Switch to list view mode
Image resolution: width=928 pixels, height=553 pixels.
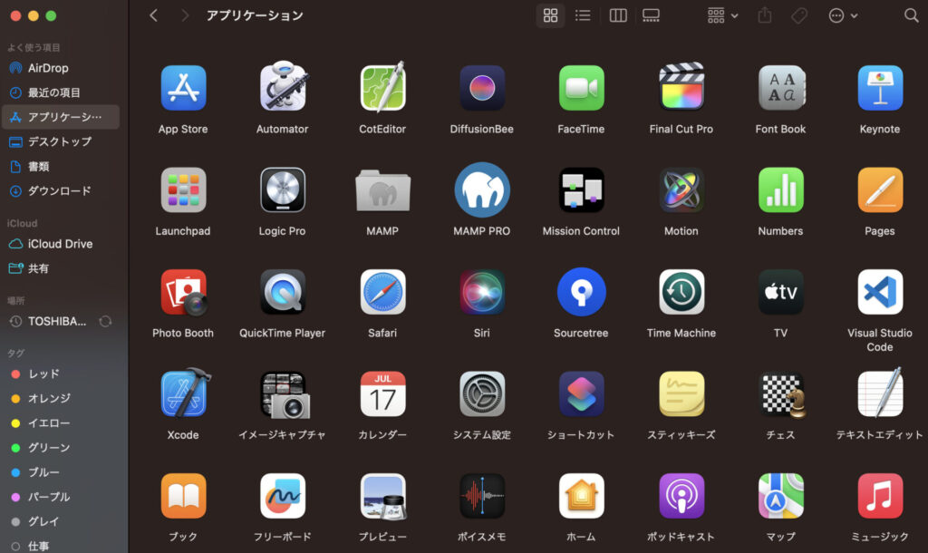pos(583,15)
